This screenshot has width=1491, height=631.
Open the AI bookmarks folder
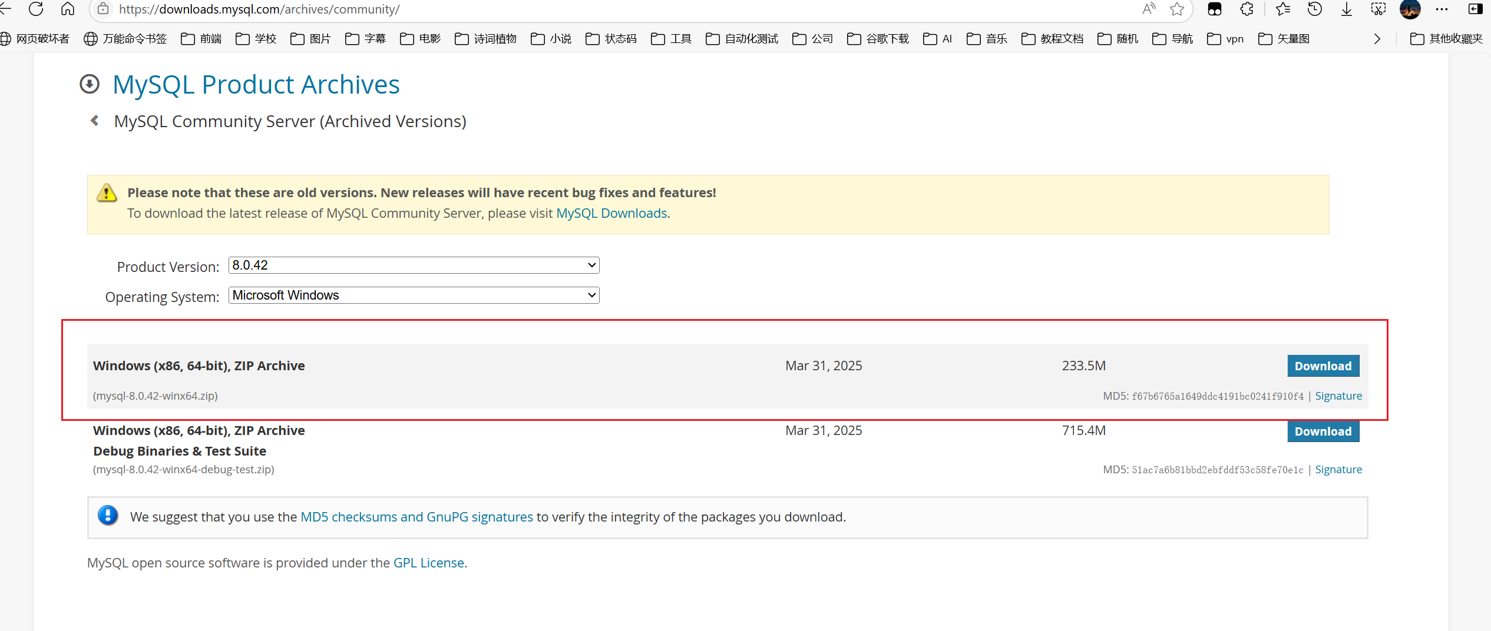pyautogui.click(x=938, y=39)
